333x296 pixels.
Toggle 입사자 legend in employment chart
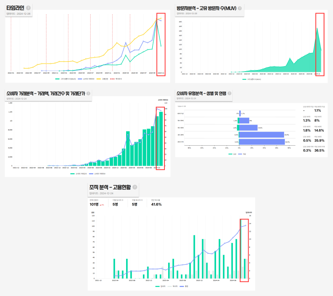tap(160, 286)
